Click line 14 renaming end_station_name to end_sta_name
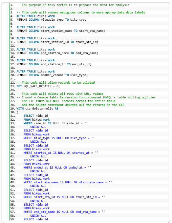 tap(57, 53)
